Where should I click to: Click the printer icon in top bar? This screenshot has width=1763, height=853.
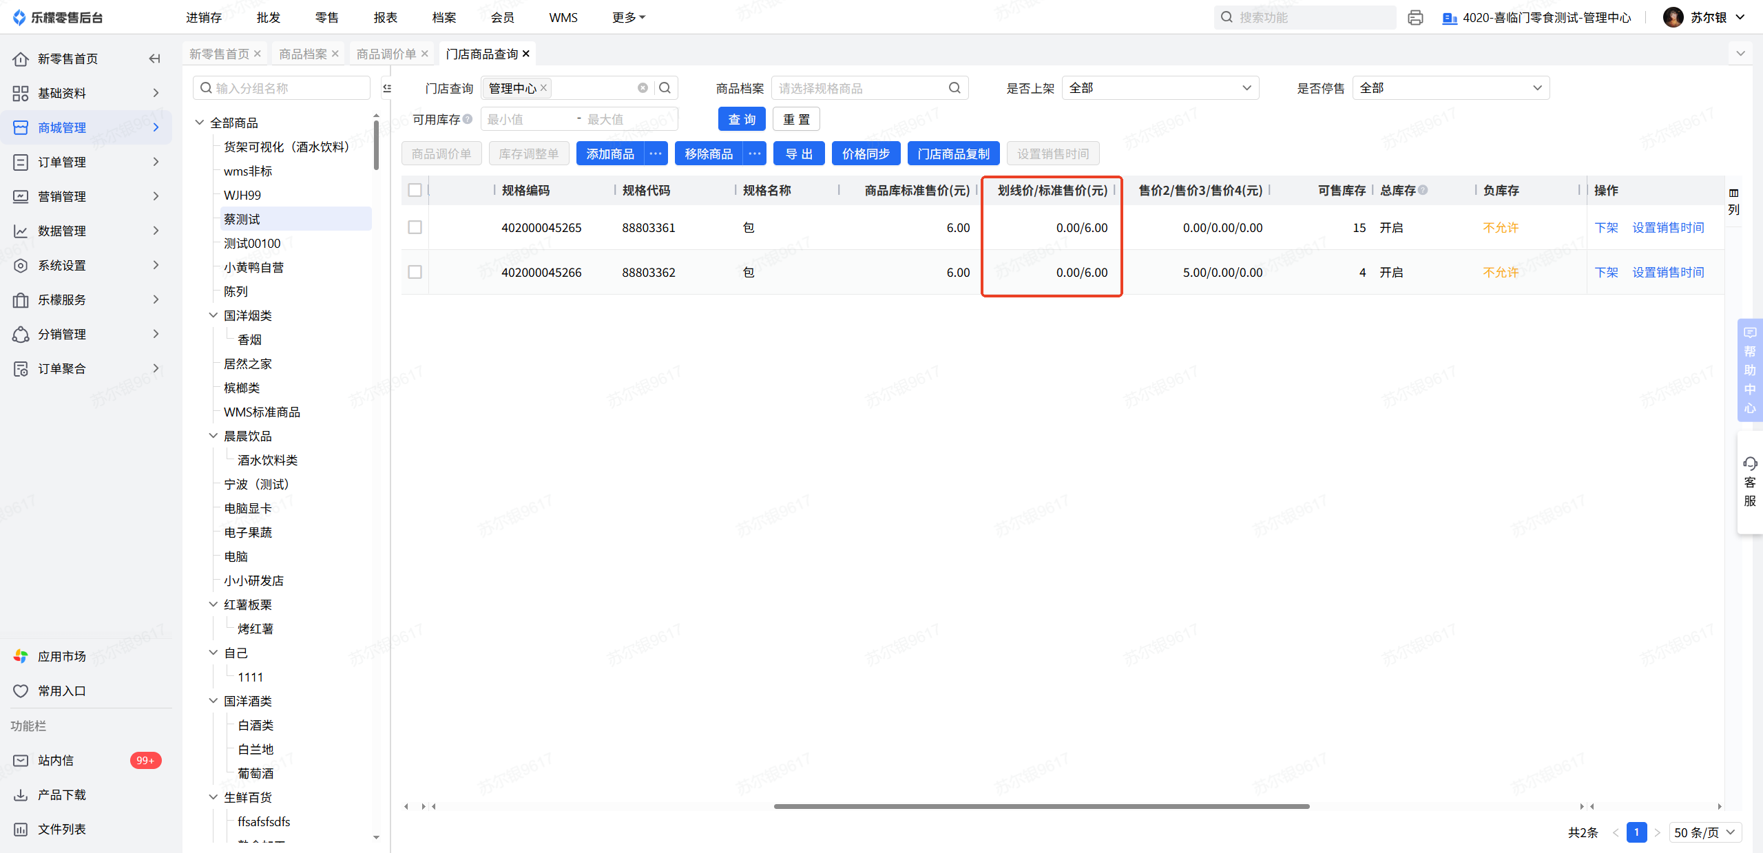(1415, 17)
